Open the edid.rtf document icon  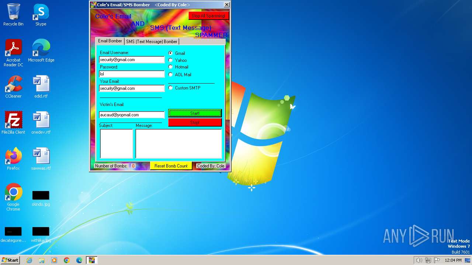coord(41,86)
